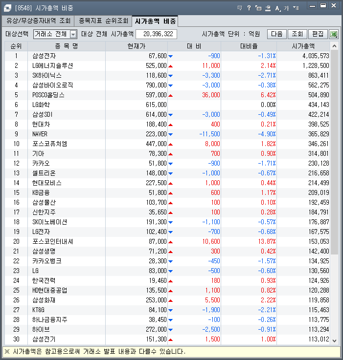Open the title bar list menu icon
This screenshot has height=360, width=343.
pos(296,8)
